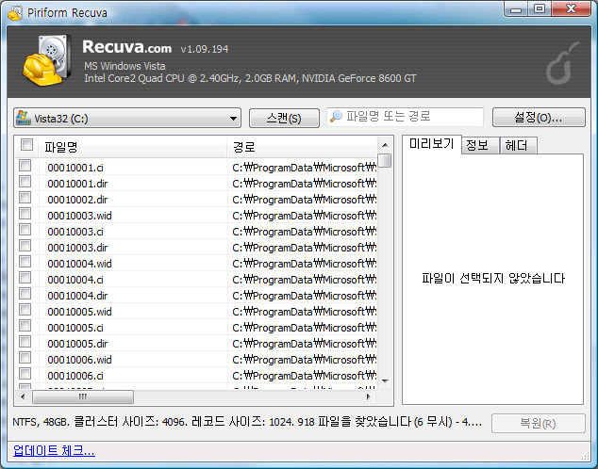Check the box for 00010005.wid
The image size is (598, 469).
(x=25, y=310)
